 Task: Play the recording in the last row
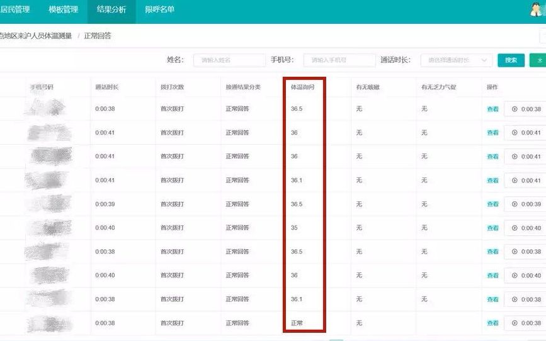point(526,323)
